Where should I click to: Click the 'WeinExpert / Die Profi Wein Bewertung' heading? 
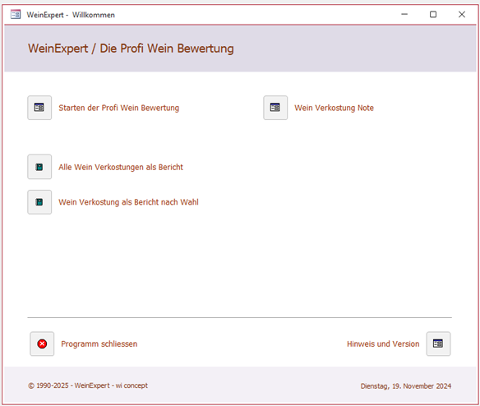point(131,48)
